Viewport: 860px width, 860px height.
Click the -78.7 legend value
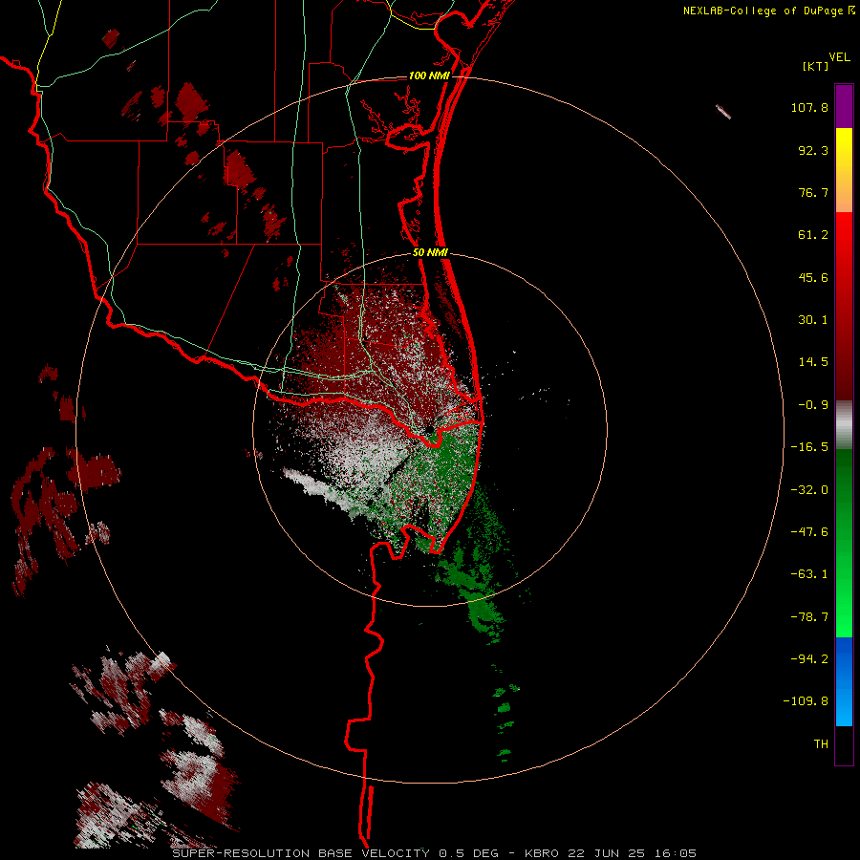pos(809,617)
